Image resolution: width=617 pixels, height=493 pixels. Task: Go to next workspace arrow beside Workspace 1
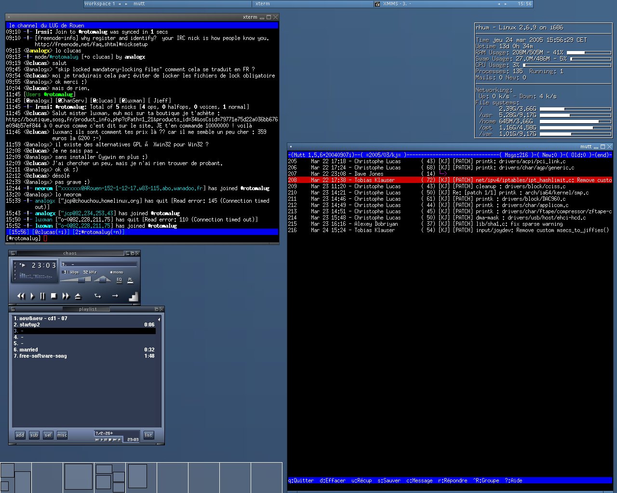pos(126,4)
